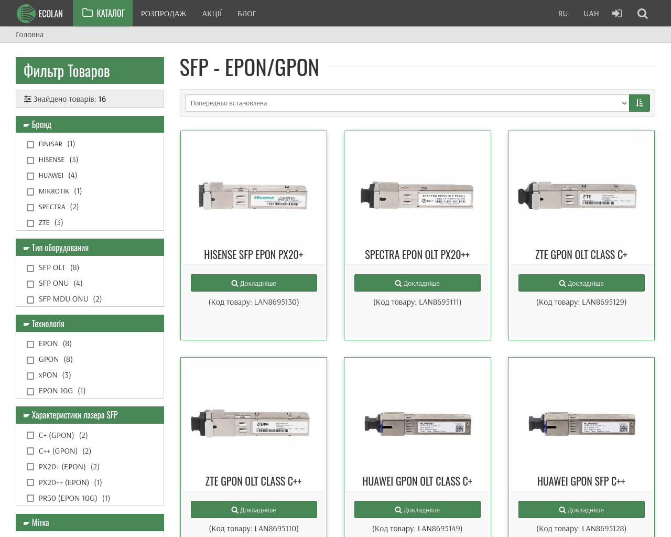Open the HUAWEI GPON OLT CLASS C+ title
Screen dimensions: 671x537
tap(417, 481)
